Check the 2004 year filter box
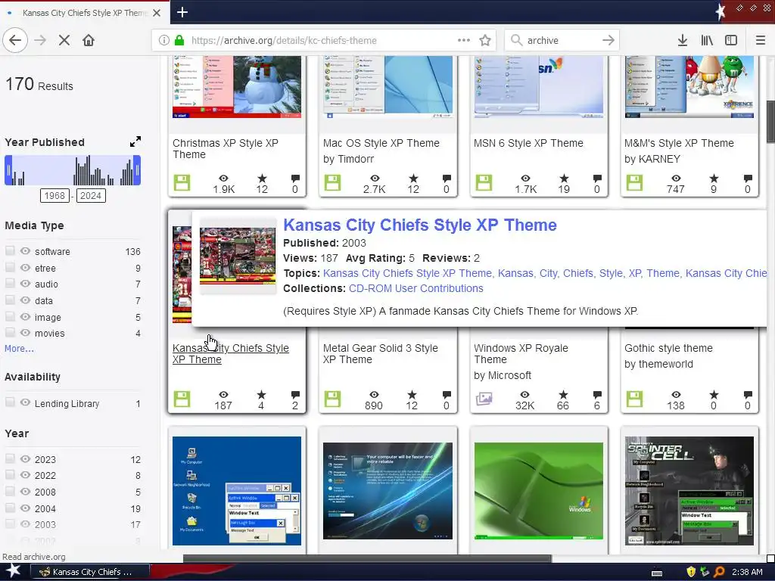 point(10,508)
